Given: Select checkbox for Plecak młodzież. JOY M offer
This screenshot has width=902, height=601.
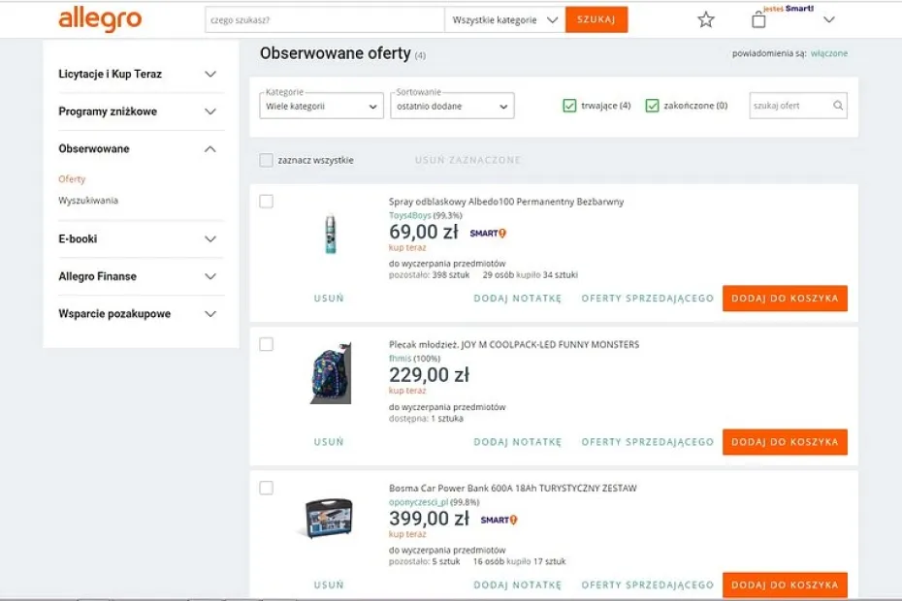Looking at the screenshot, I should pyautogui.click(x=266, y=344).
